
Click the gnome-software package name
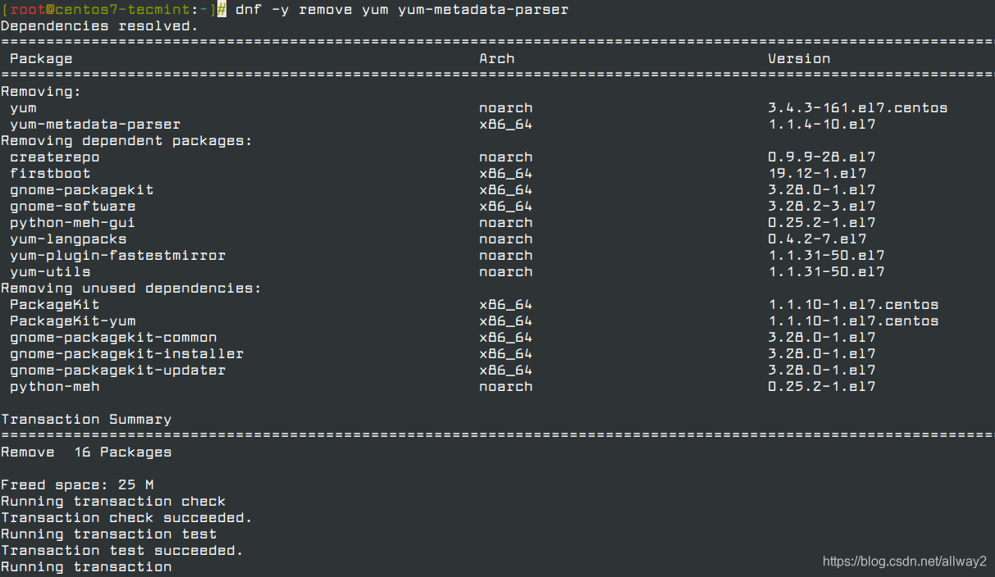[x=73, y=207]
